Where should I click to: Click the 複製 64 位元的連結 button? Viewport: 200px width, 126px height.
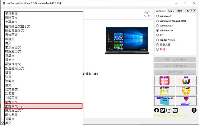(x=175, y=66)
